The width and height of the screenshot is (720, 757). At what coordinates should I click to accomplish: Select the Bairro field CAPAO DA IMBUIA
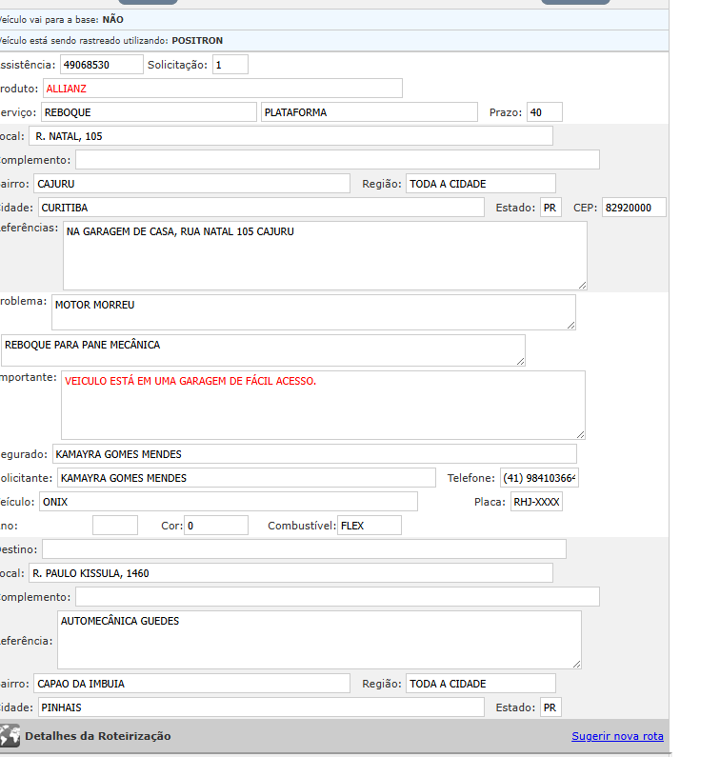191,683
